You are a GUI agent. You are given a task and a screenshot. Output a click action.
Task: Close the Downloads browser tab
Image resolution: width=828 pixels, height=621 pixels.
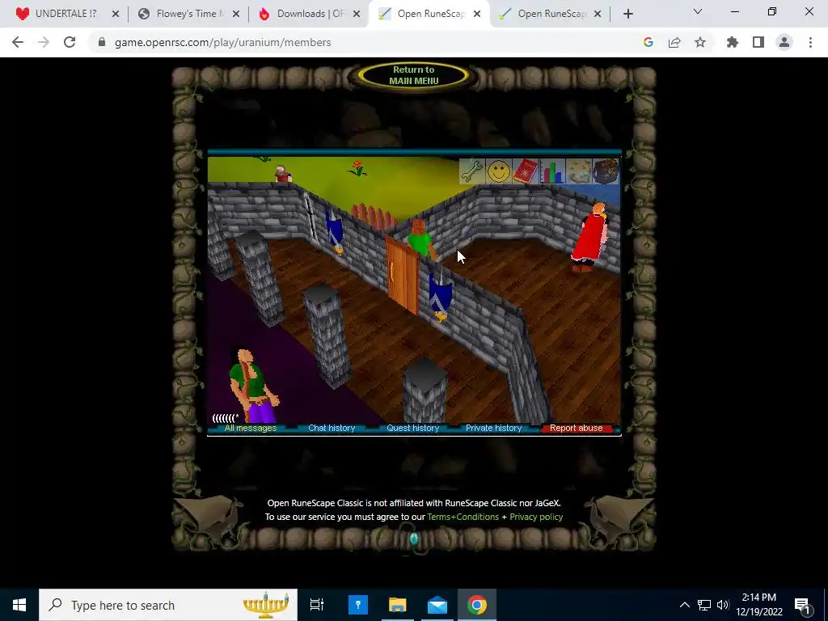pyautogui.click(x=357, y=14)
